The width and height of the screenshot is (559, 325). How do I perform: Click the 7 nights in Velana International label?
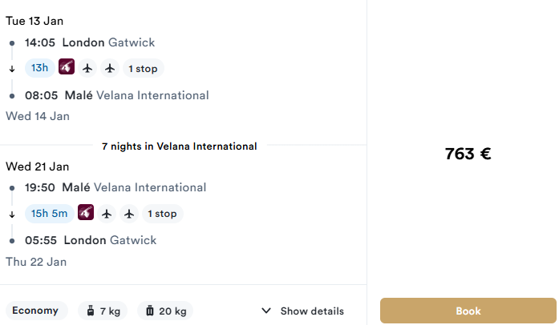pyautogui.click(x=180, y=146)
